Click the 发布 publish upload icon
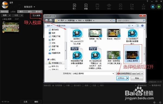Image resolution: width=163 pixels, height=104 pixels. [x=143, y=7]
